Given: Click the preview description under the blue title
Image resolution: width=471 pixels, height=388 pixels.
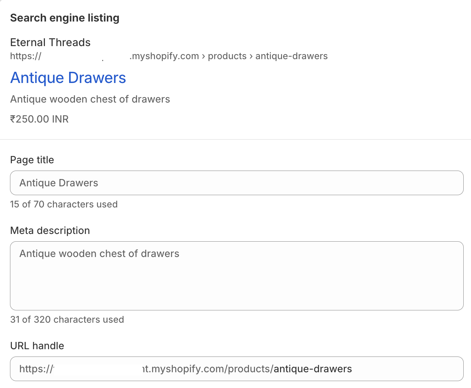Looking at the screenshot, I should coord(90,99).
